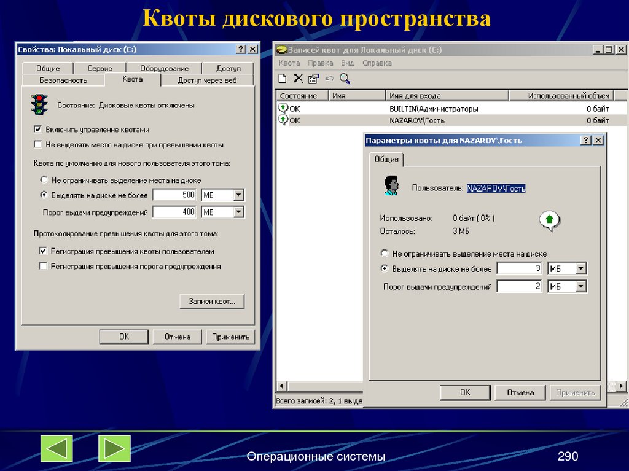Click the user avatar icon in quota parameters

(x=391, y=185)
